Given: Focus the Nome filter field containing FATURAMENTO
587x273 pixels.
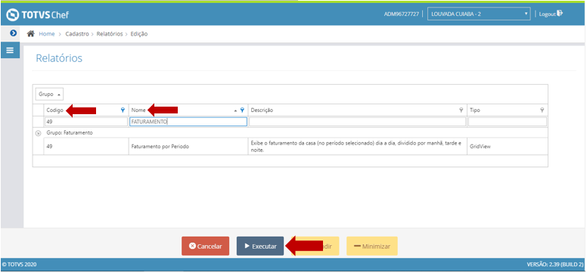Looking at the screenshot, I should click(188, 122).
